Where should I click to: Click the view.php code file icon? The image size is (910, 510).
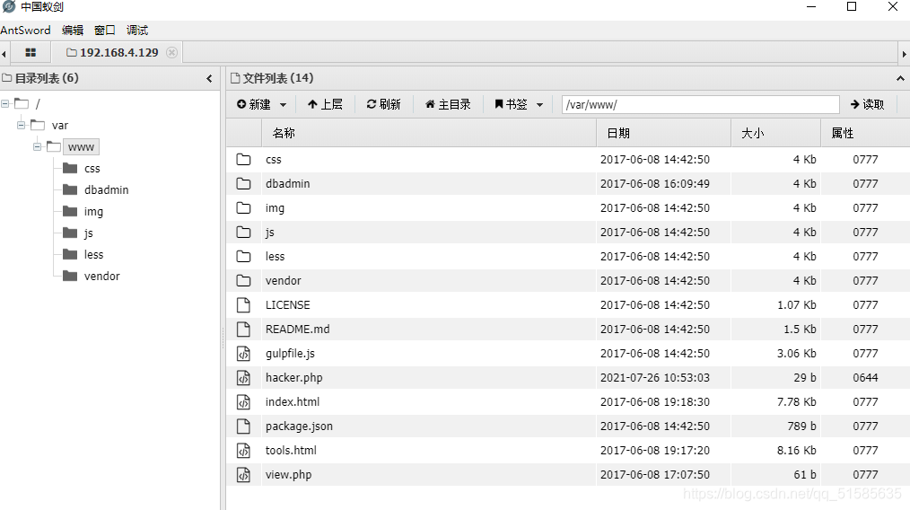(244, 475)
